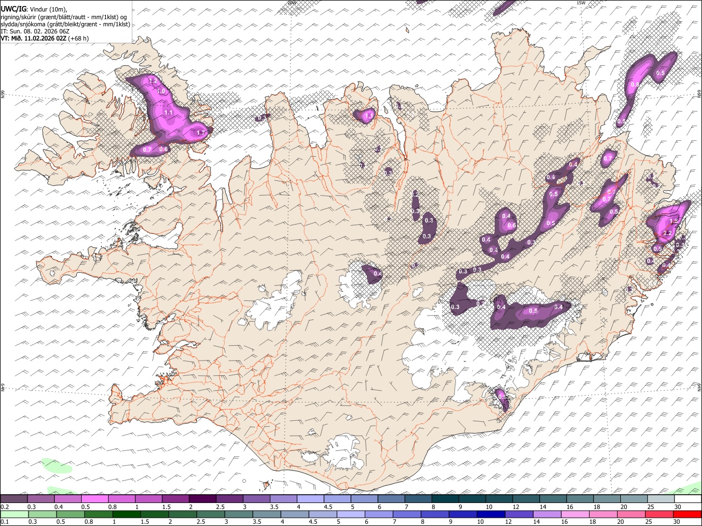Screen dimensions: 702x526
Task: Click the "rigning/skúrir" legend description line
Action: tap(64, 17)
